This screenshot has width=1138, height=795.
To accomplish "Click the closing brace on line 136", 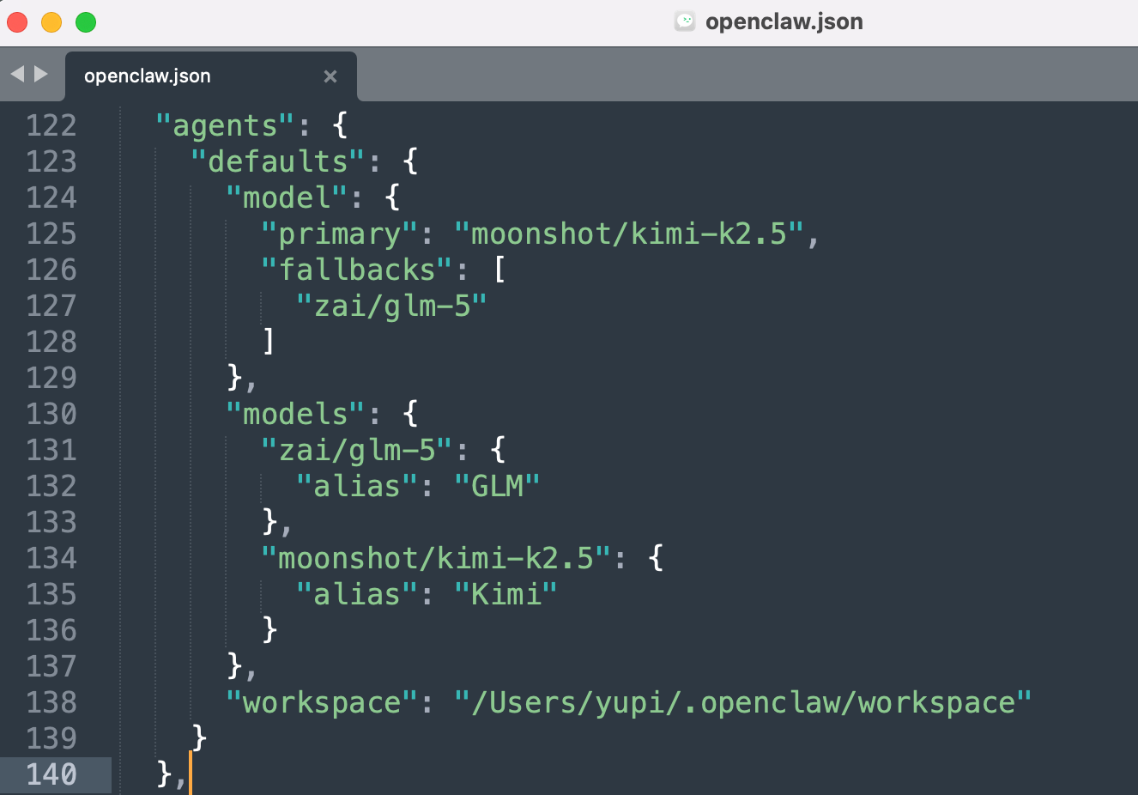I will tap(269, 630).
